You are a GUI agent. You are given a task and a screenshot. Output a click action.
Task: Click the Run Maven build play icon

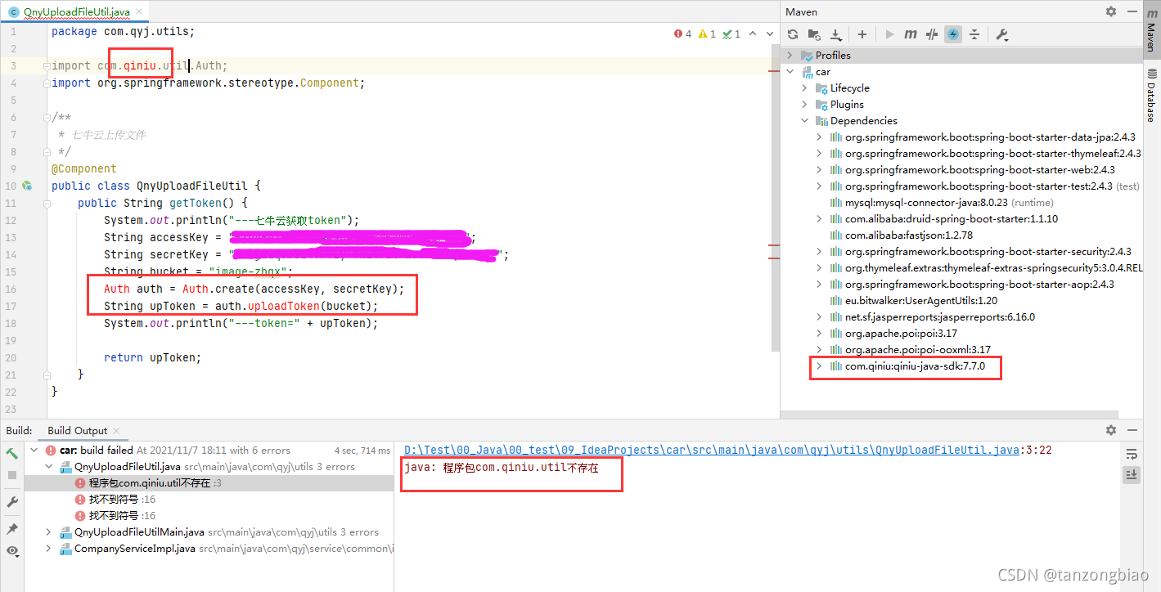coord(889,34)
